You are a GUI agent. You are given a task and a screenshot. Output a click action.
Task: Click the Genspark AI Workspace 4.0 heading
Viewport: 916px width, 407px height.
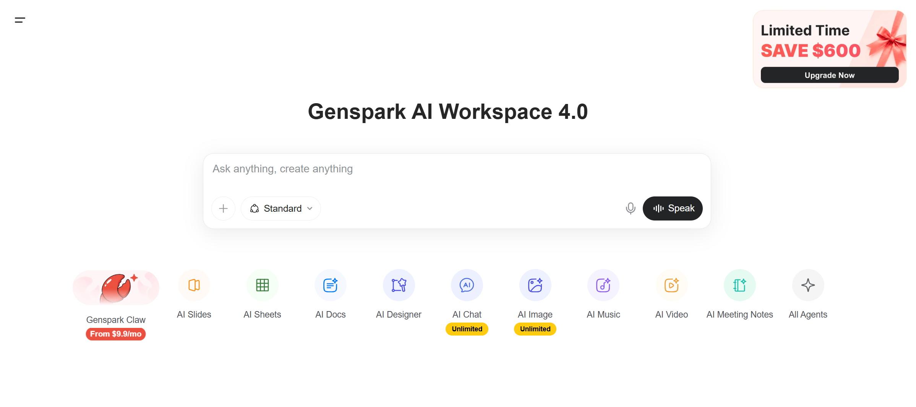click(448, 112)
